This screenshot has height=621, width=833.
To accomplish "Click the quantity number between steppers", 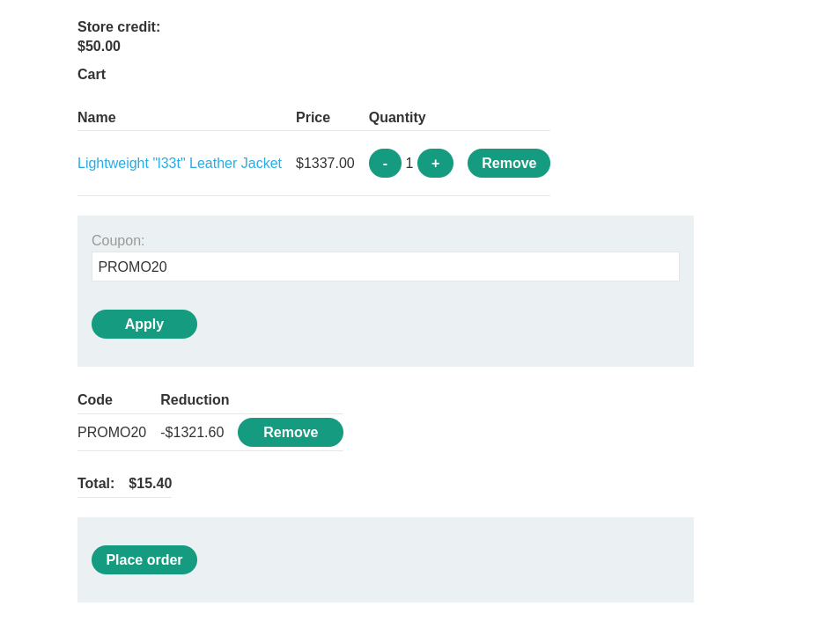I will [x=409, y=164].
